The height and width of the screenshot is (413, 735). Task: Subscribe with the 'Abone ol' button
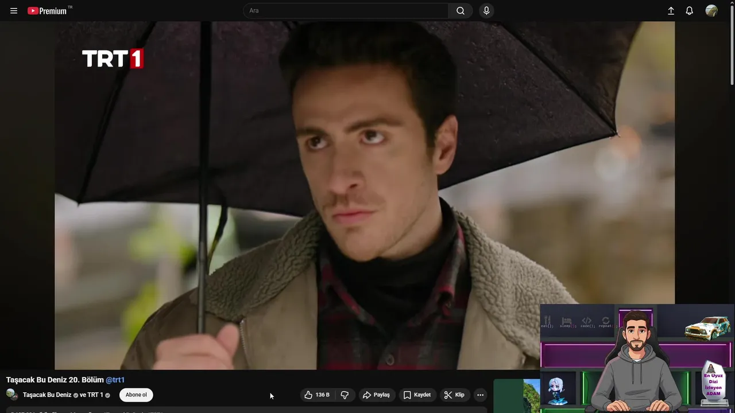[136, 395]
